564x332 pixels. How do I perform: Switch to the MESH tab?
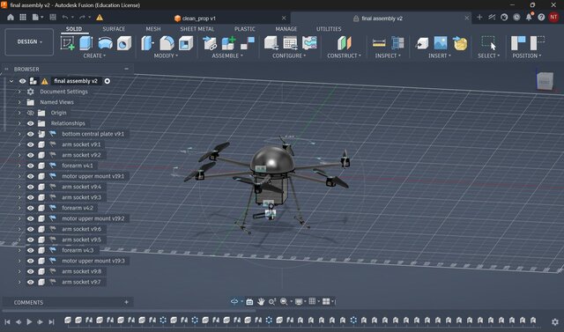[x=153, y=29]
